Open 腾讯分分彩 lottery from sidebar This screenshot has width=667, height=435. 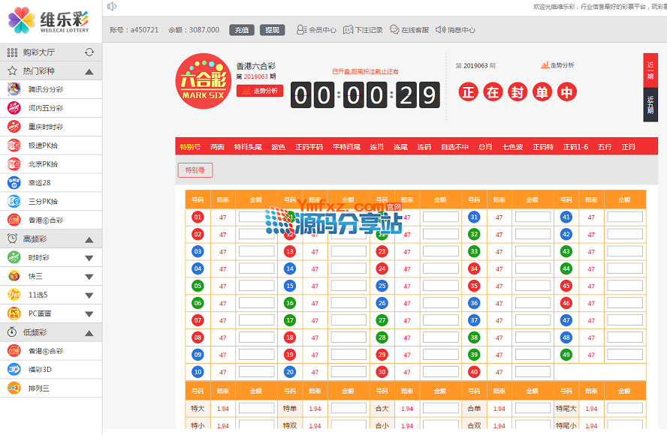[45, 89]
